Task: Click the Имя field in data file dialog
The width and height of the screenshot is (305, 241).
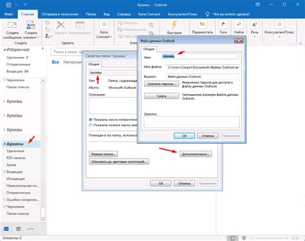Action: (x=199, y=57)
